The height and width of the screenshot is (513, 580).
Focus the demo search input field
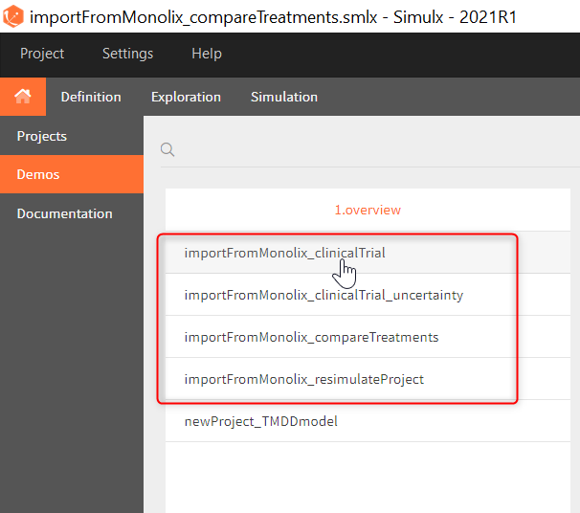(373, 149)
